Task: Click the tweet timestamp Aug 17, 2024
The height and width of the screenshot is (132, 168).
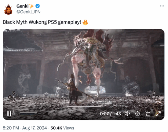Action: [35, 128]
